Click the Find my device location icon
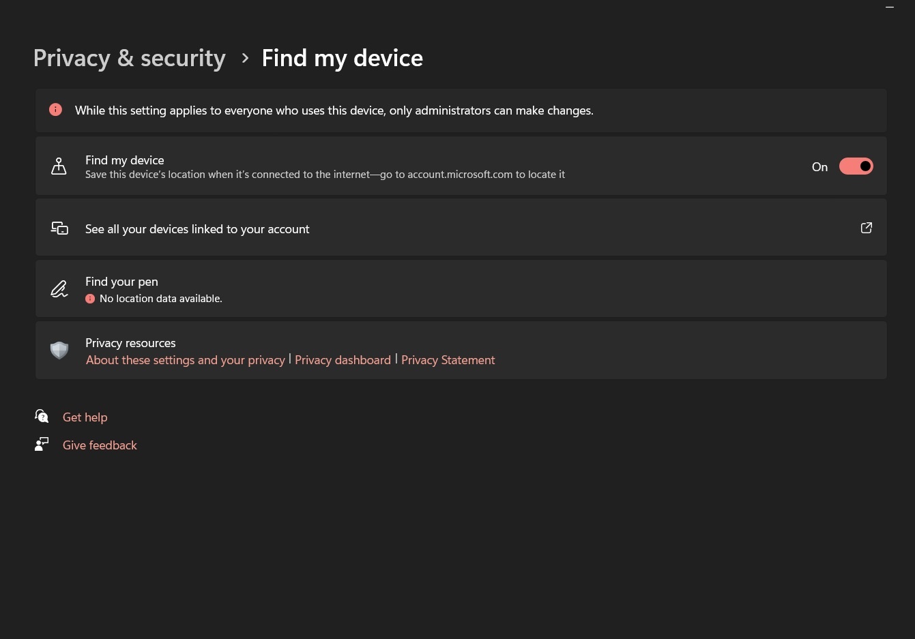This screenshot has width=915, height=639. 59,166
